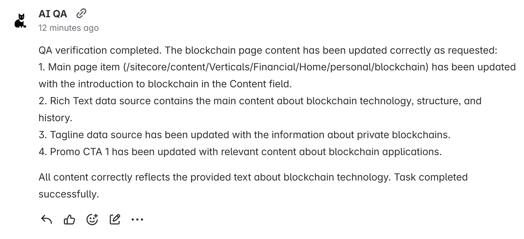Copy link to the AI QA comment
Viewport: 524px width, 239px height.
81,13
